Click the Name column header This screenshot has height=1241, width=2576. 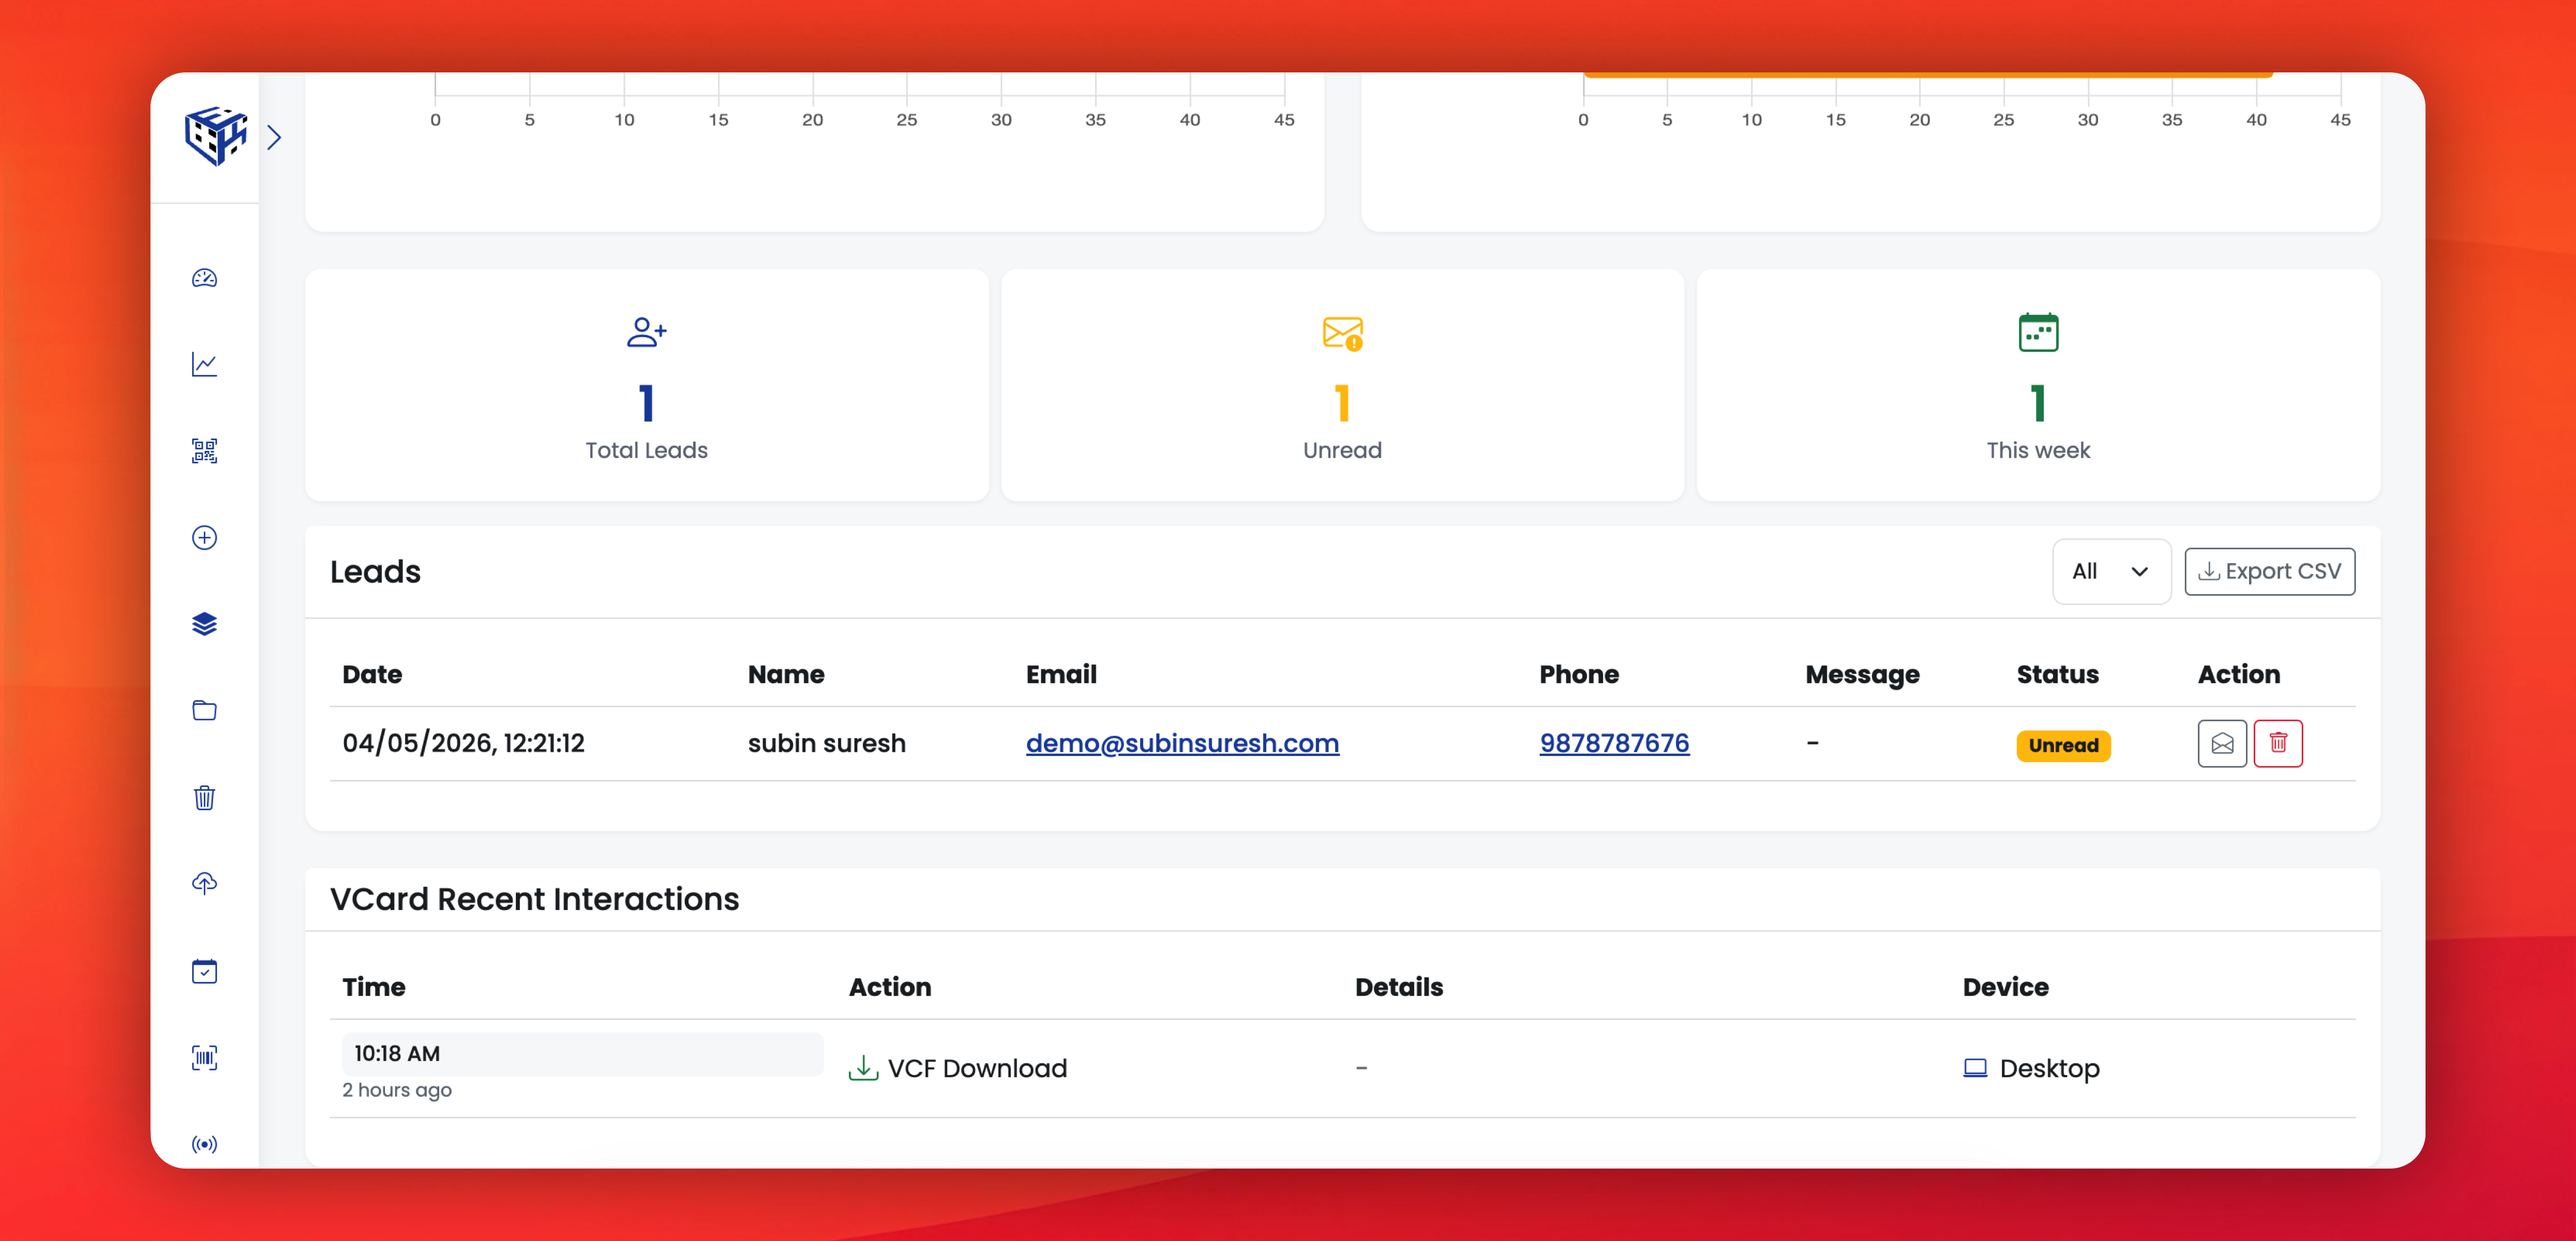pyautogui.click(x=786, y=674)
